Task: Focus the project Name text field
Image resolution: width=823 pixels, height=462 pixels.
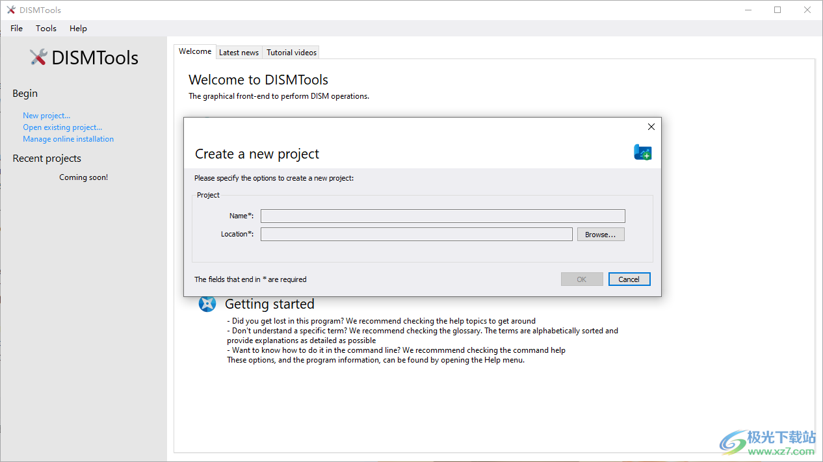Action: coord(442,216)
